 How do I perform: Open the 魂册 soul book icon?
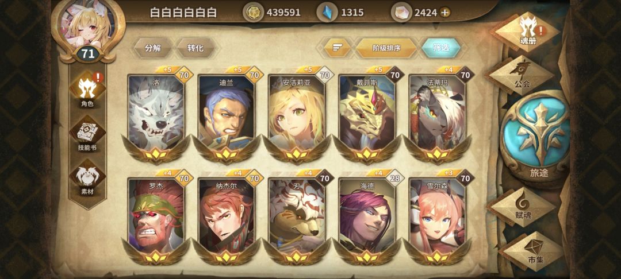[527, 31]
